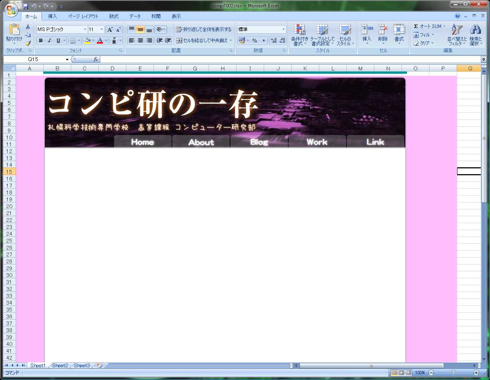The image size is (490, 380).
Task: Apply the yellow fill color swatch
Action: coord(87,41)
